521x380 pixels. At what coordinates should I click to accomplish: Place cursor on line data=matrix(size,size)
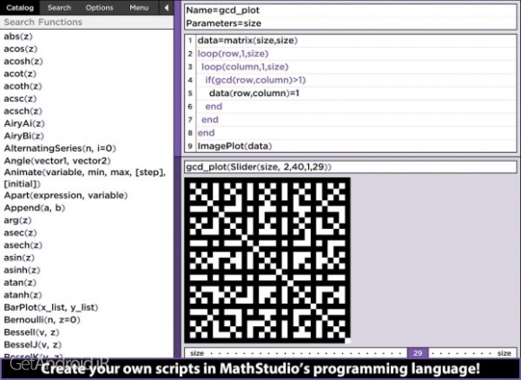(357, 40)
